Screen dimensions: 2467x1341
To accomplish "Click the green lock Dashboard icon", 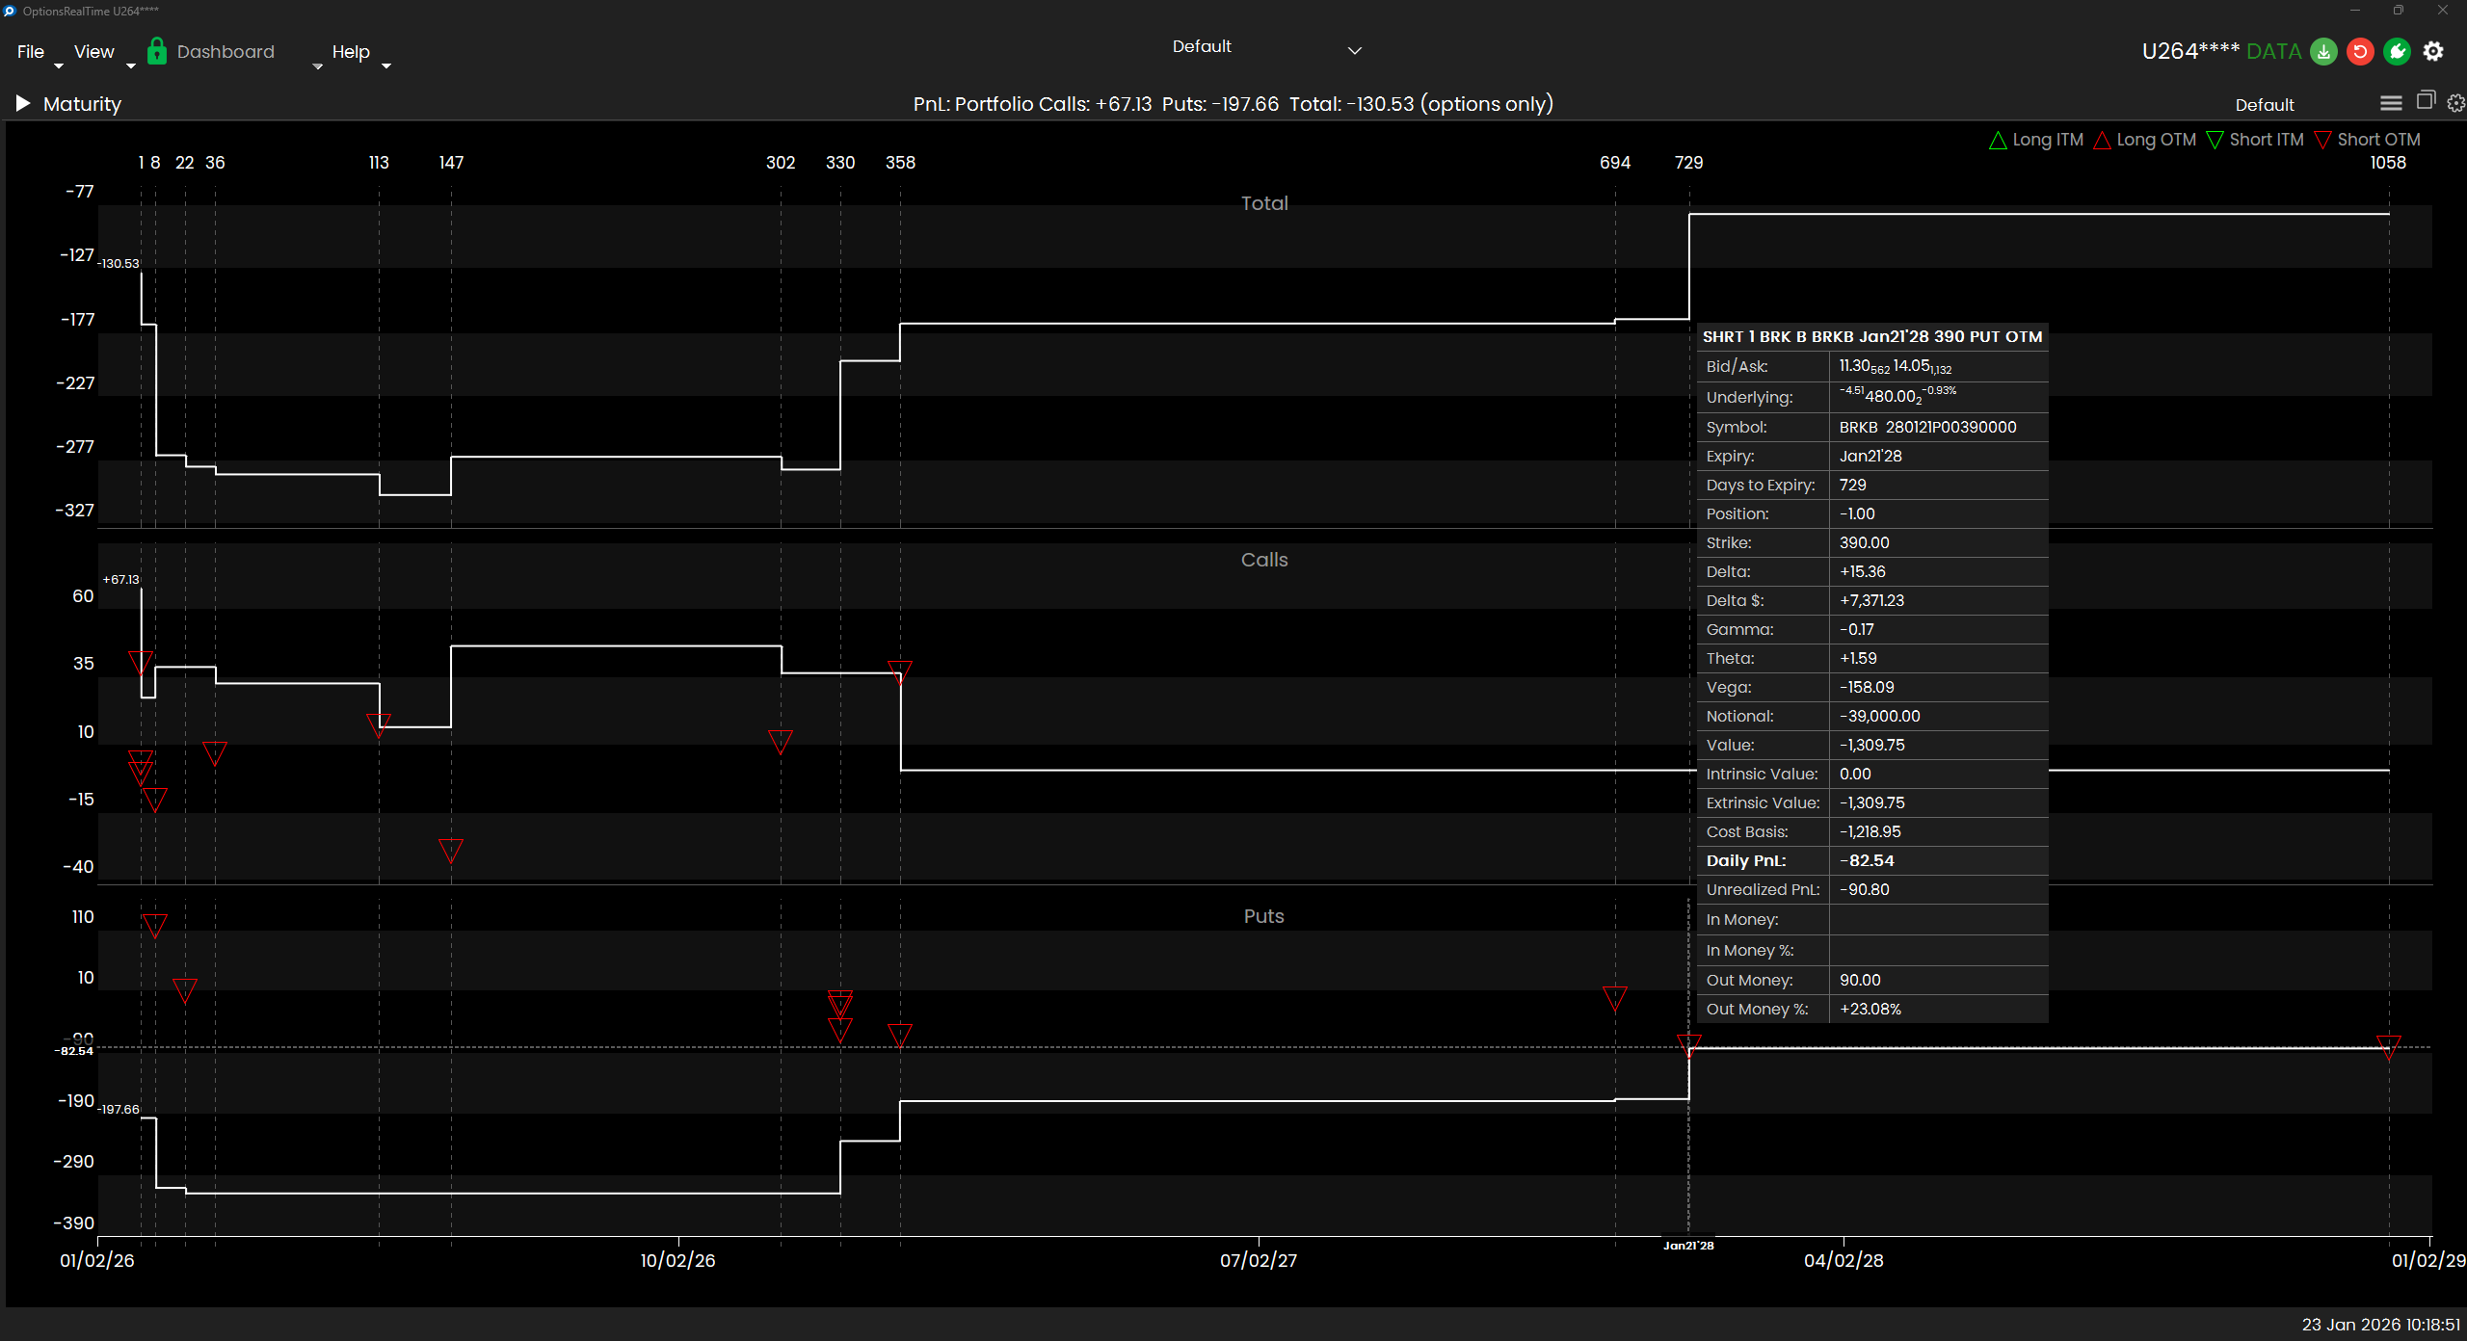I will 157,51.
